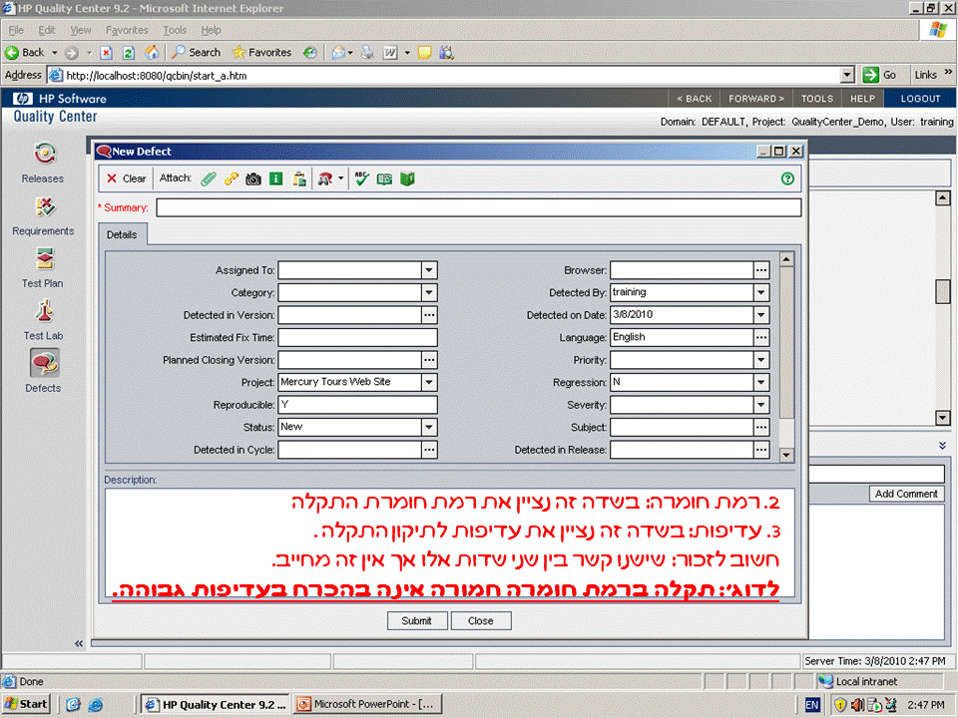This screenshot has width=958, height=718.
Task: Open the Help menu
Action: (211, 30)
